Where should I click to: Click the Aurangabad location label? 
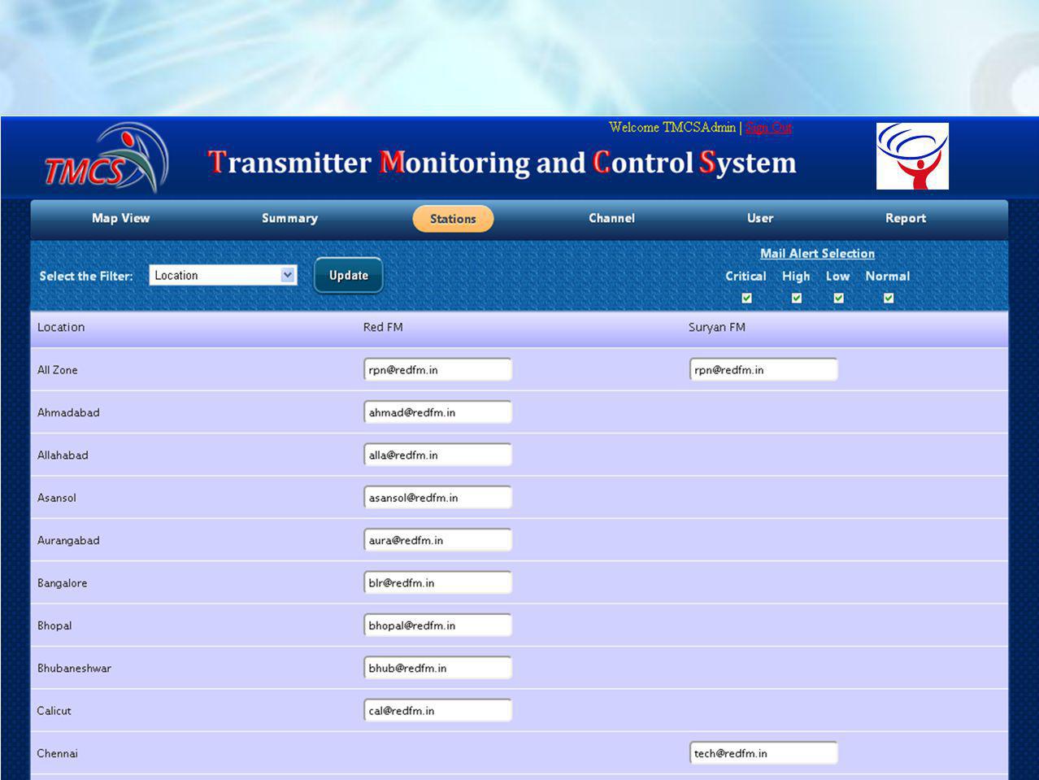point(68,540)
